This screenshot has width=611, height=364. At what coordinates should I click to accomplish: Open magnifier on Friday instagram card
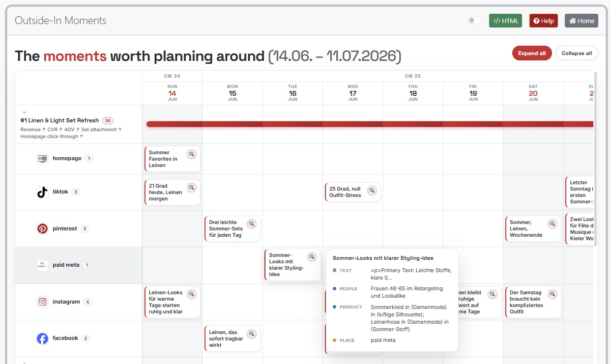click(x=493, y=294)
